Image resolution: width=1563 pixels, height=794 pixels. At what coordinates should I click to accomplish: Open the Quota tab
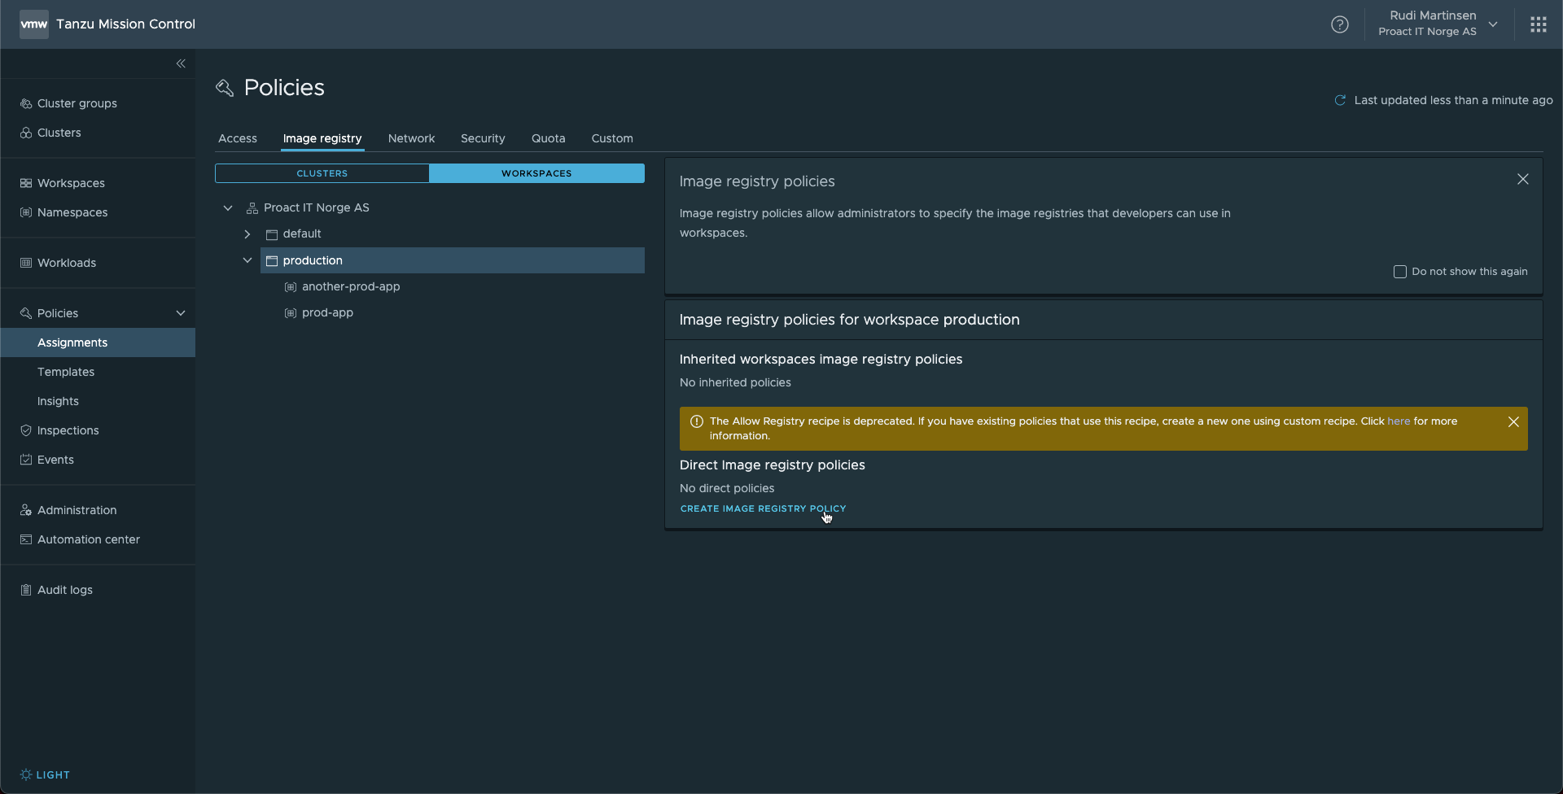click(x=549, y=138)
